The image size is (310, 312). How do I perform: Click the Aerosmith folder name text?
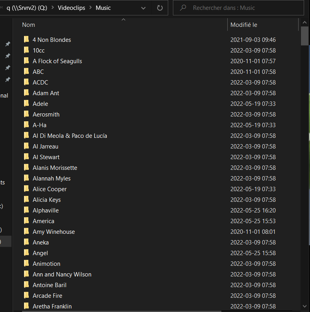click(46, 115)
